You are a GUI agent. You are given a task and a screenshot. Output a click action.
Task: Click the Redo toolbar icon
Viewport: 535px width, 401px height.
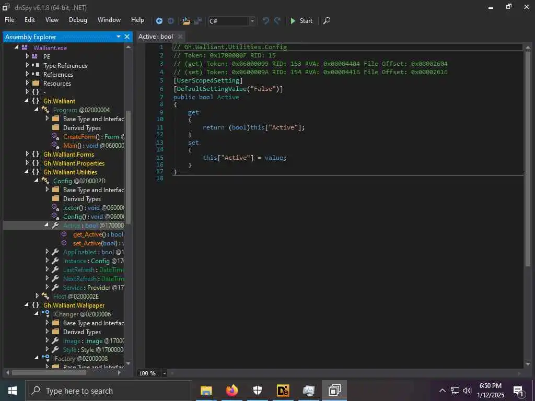click(x=277, y=21)
